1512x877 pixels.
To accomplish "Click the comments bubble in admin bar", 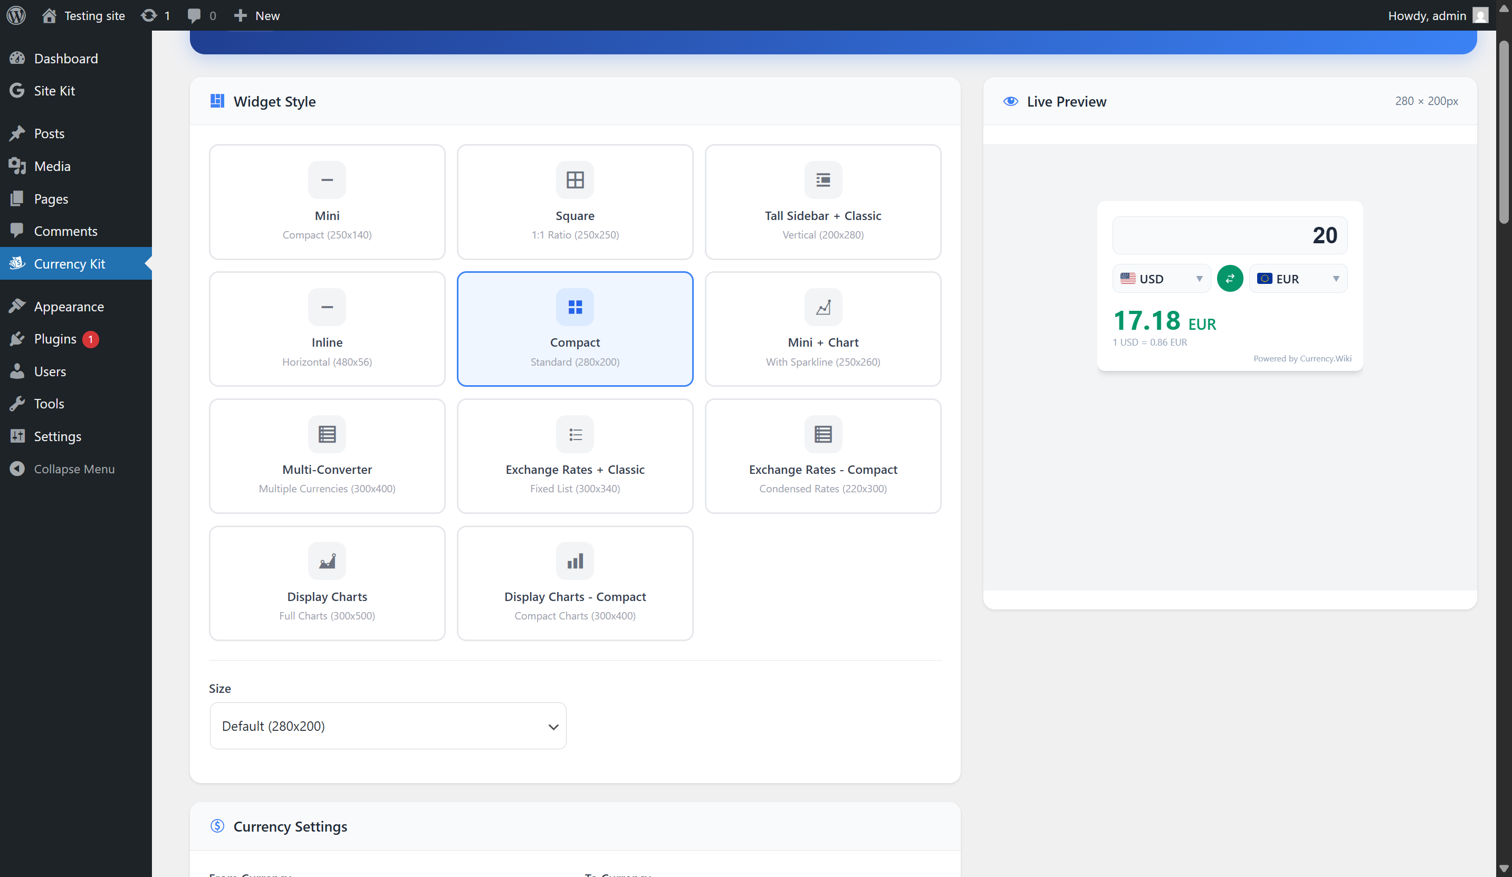I will (x=194, y=16).
